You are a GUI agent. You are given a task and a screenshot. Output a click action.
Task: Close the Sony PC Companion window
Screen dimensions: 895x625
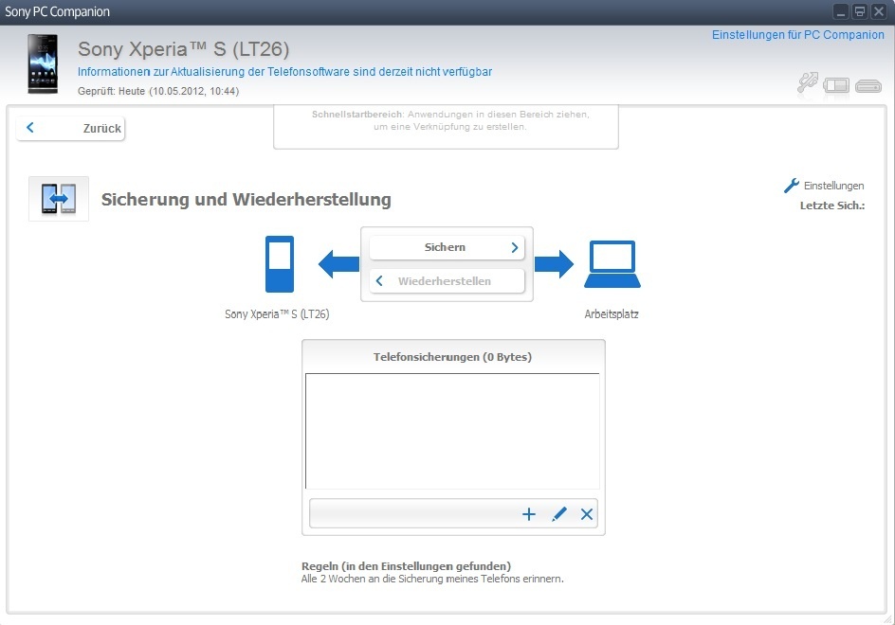(x=879, y=11)
